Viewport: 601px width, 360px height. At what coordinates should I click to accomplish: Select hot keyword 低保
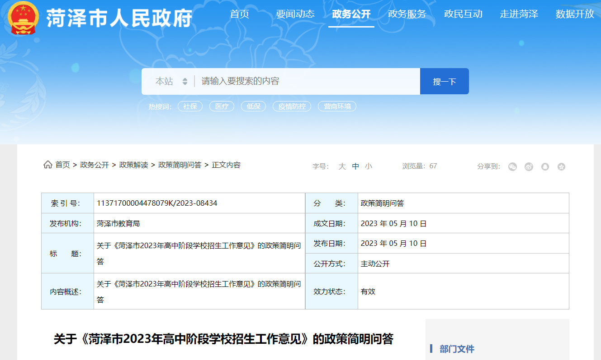[254, 106]
